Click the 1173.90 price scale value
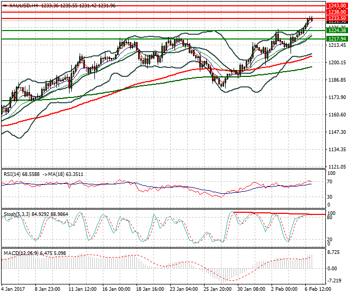348x295 pixels. (x=337, y=97)
